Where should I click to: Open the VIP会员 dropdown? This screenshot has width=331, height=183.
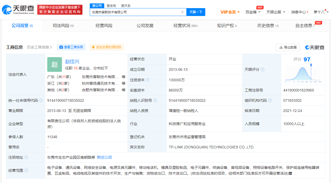click(230, 12)
